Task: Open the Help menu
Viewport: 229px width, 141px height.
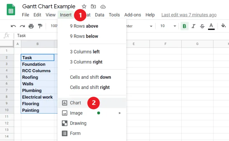Action: point(150,15)
